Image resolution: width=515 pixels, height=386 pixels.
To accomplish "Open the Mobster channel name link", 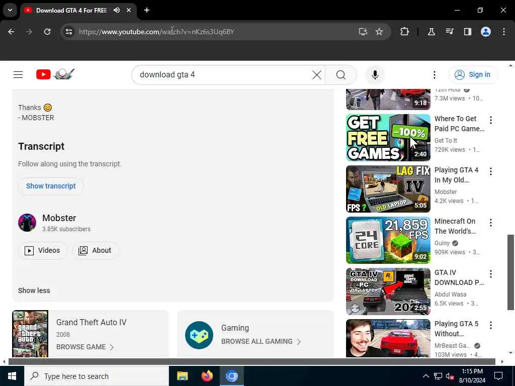I will [59, 218].
